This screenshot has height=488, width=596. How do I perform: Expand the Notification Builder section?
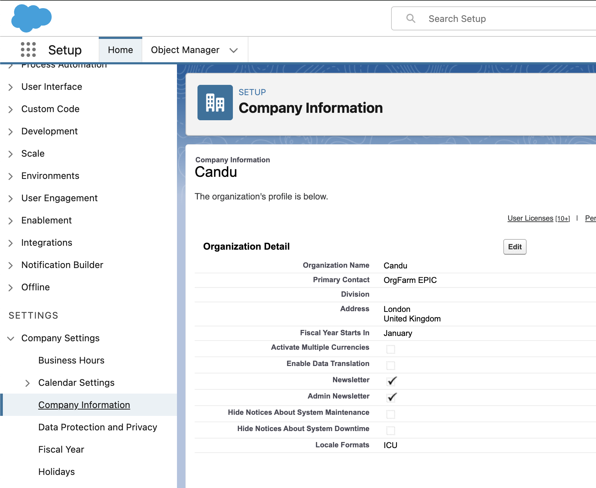coord(11,265)
